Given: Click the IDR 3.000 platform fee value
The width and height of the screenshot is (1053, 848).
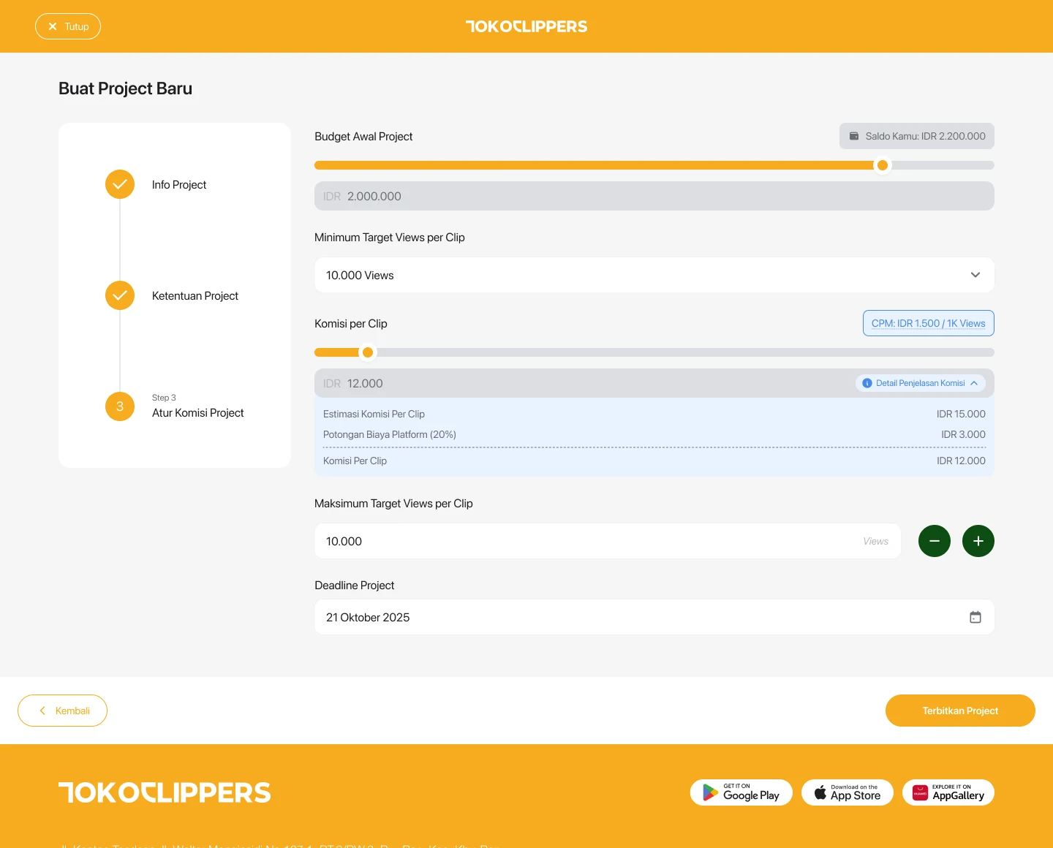Looking at the screenshot, I should [x=963, y=434].
